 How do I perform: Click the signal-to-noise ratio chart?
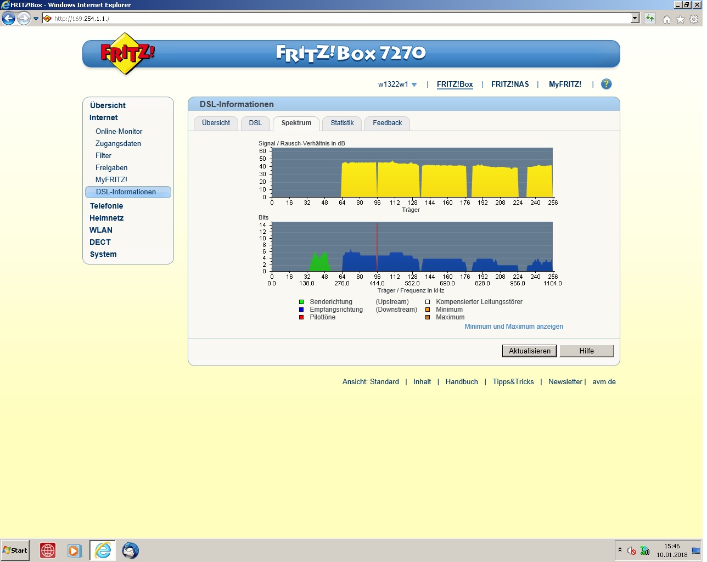click(412, 172)
